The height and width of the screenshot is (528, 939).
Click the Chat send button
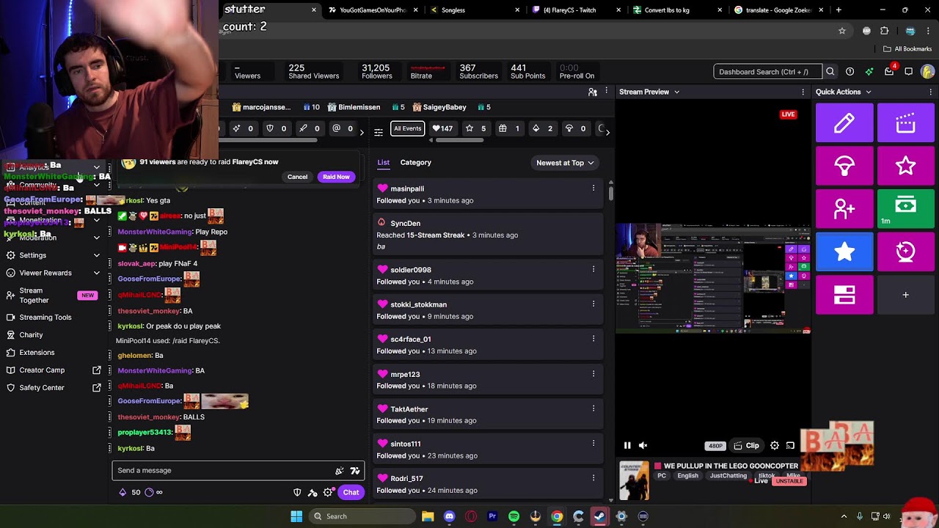(x=351, y=492)
